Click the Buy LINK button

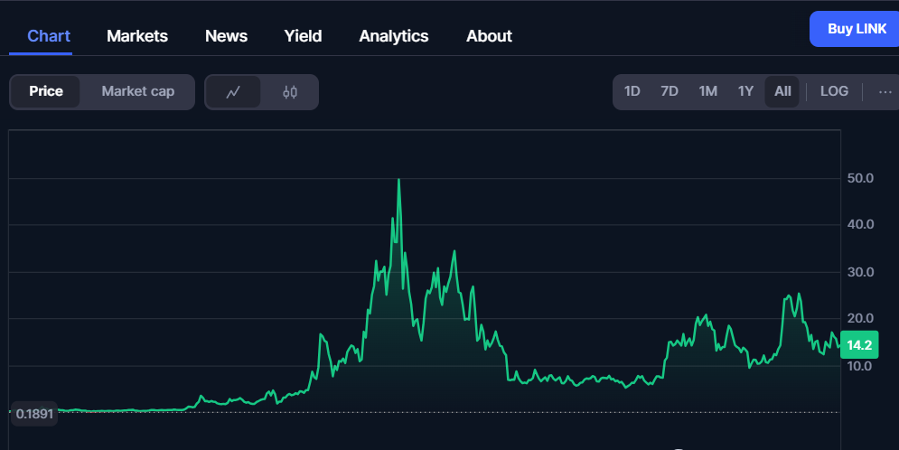855,29
